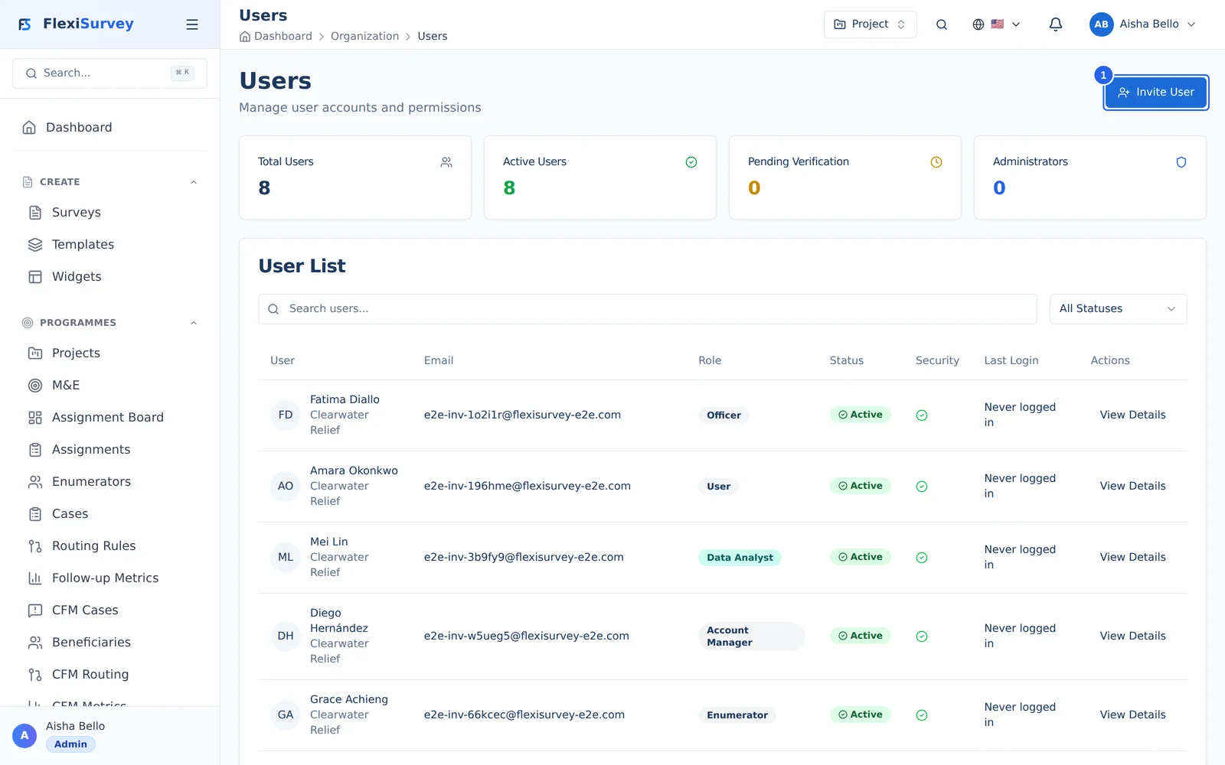Go to Dashboard in the sidebar
Viewport: 1225px width, 765px height.
click(x=109, y=128)
